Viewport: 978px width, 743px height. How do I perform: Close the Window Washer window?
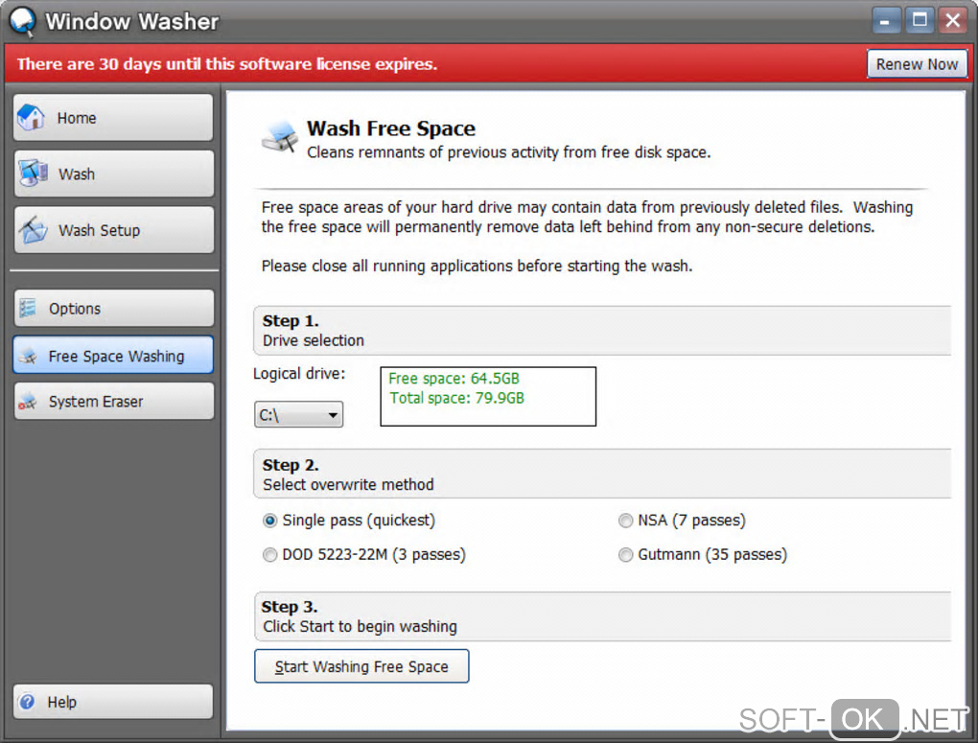pos(953,20)
